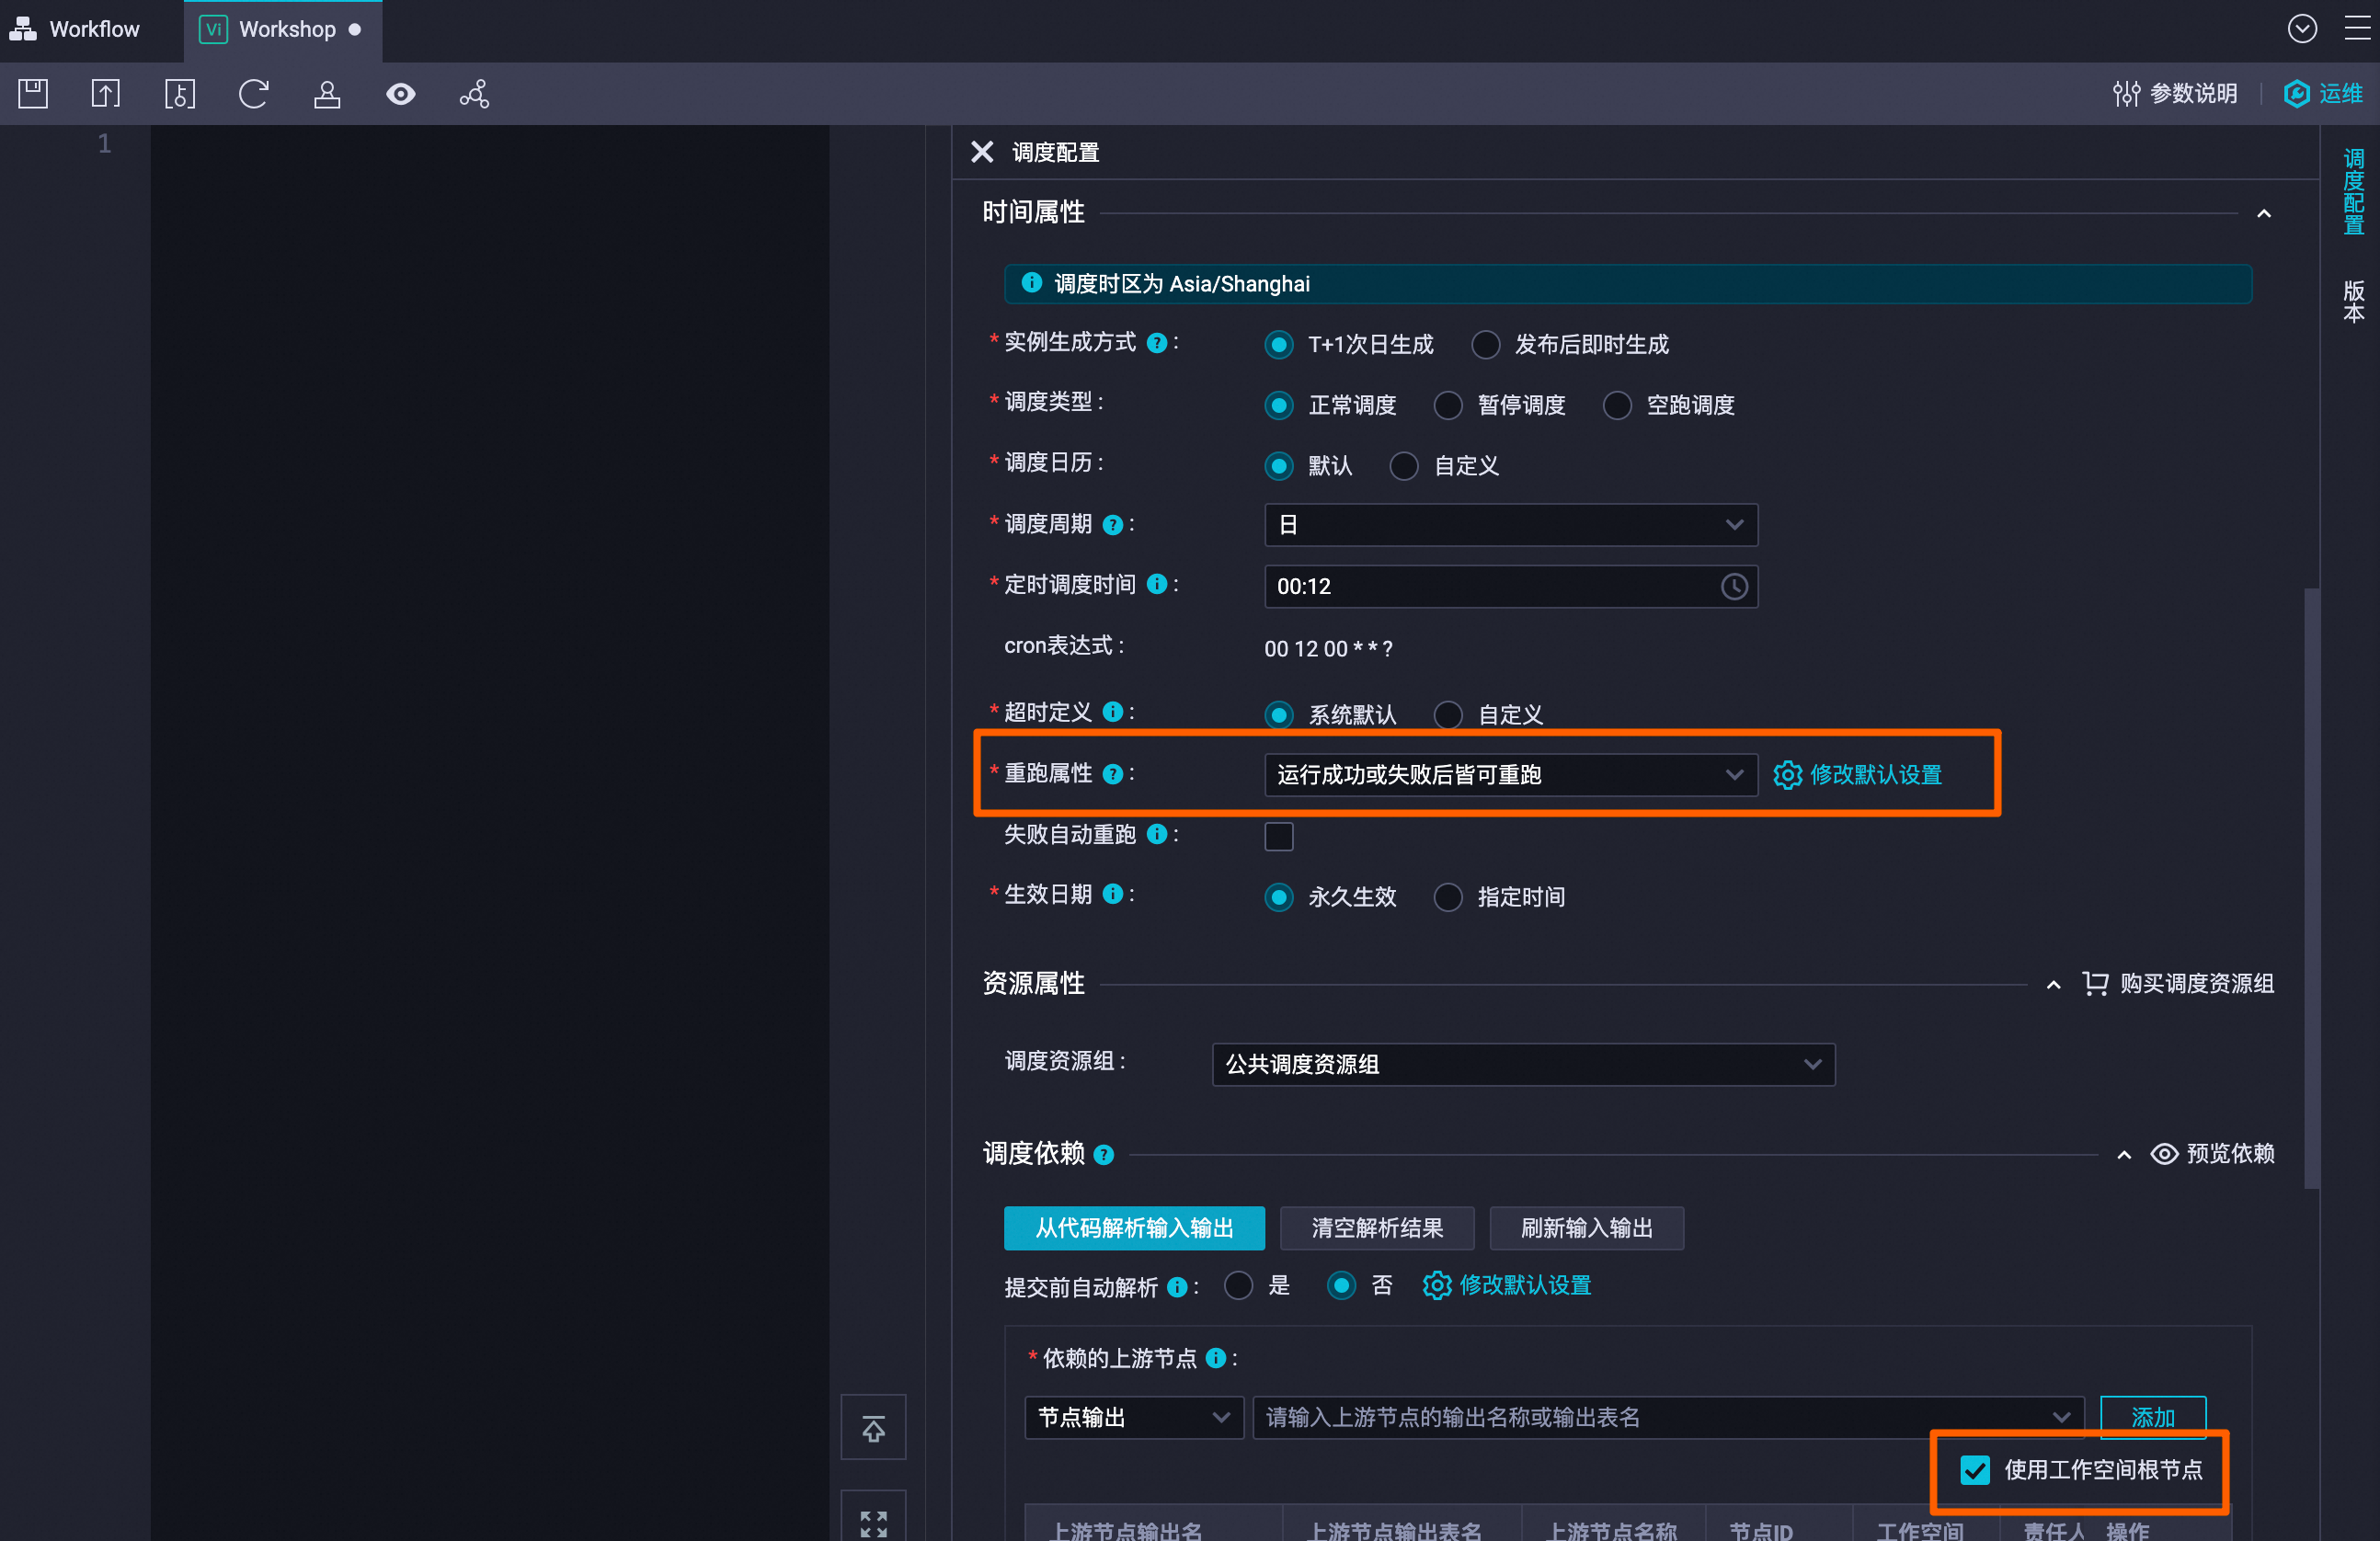Click the scroll-to-top arrow button

(x=873, y=1428)
